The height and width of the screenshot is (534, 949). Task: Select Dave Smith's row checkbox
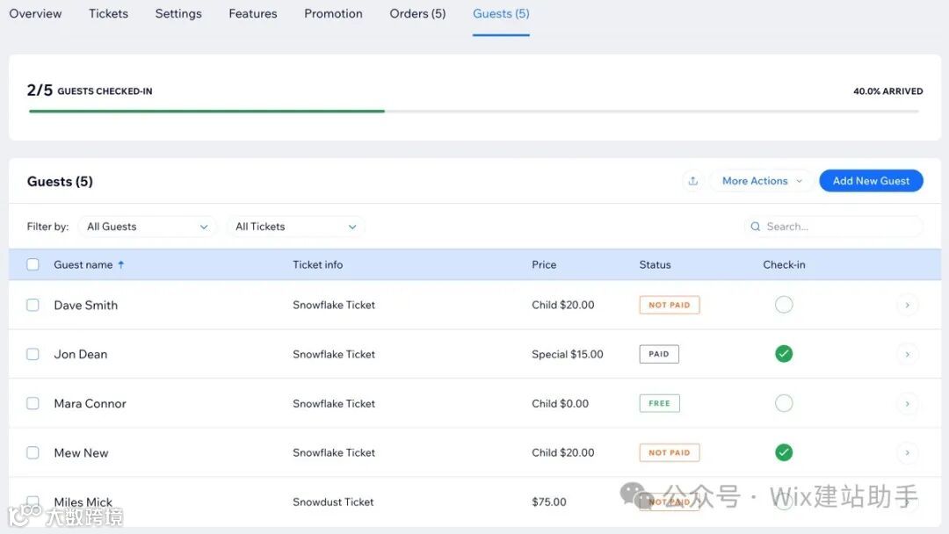pyautogui.click(x=33, y=305)
